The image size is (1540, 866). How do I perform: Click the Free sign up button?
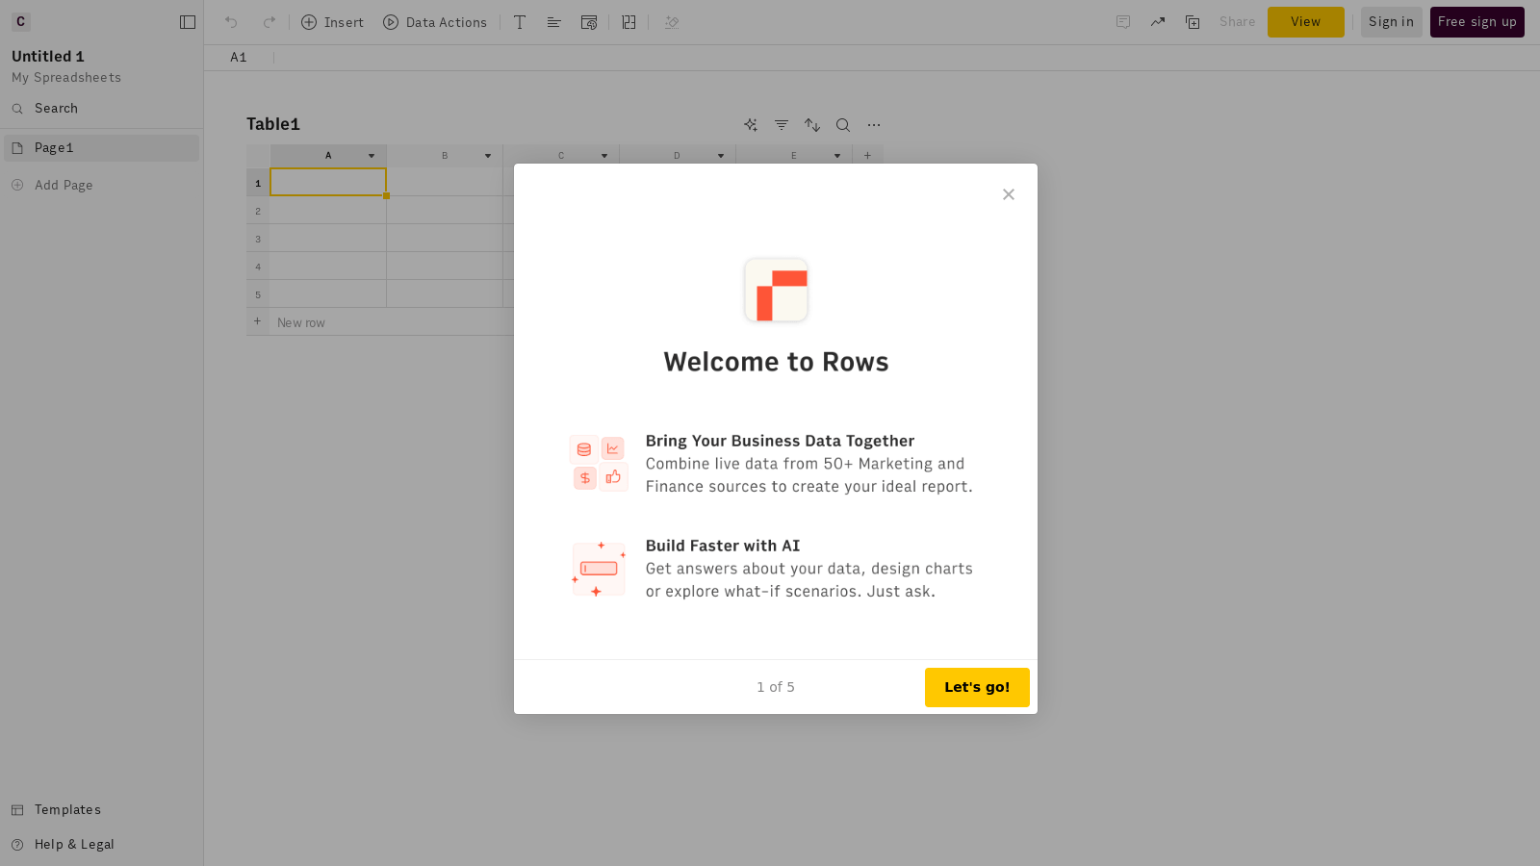tap(1477, 22)
